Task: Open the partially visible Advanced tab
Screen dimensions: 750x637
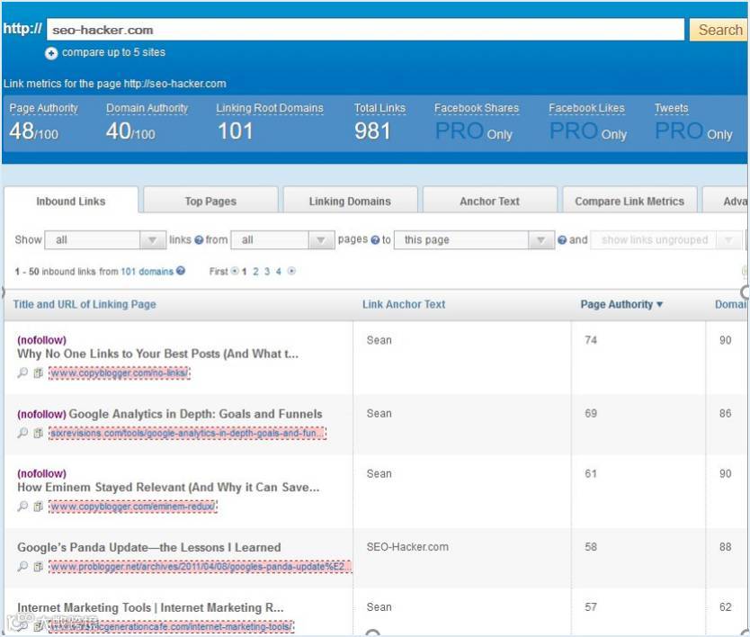Action: coord(725,202)
